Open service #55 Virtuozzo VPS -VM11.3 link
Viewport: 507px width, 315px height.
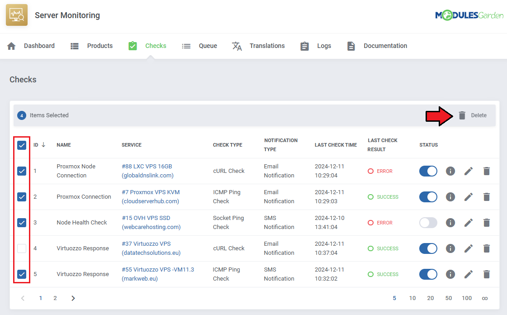tap(158, 274)
